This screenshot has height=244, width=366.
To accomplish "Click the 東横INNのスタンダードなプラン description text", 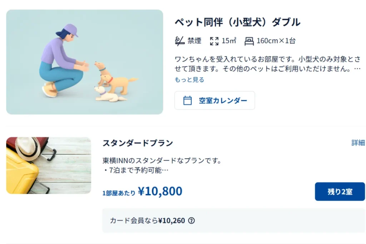I will pos(162,161).
